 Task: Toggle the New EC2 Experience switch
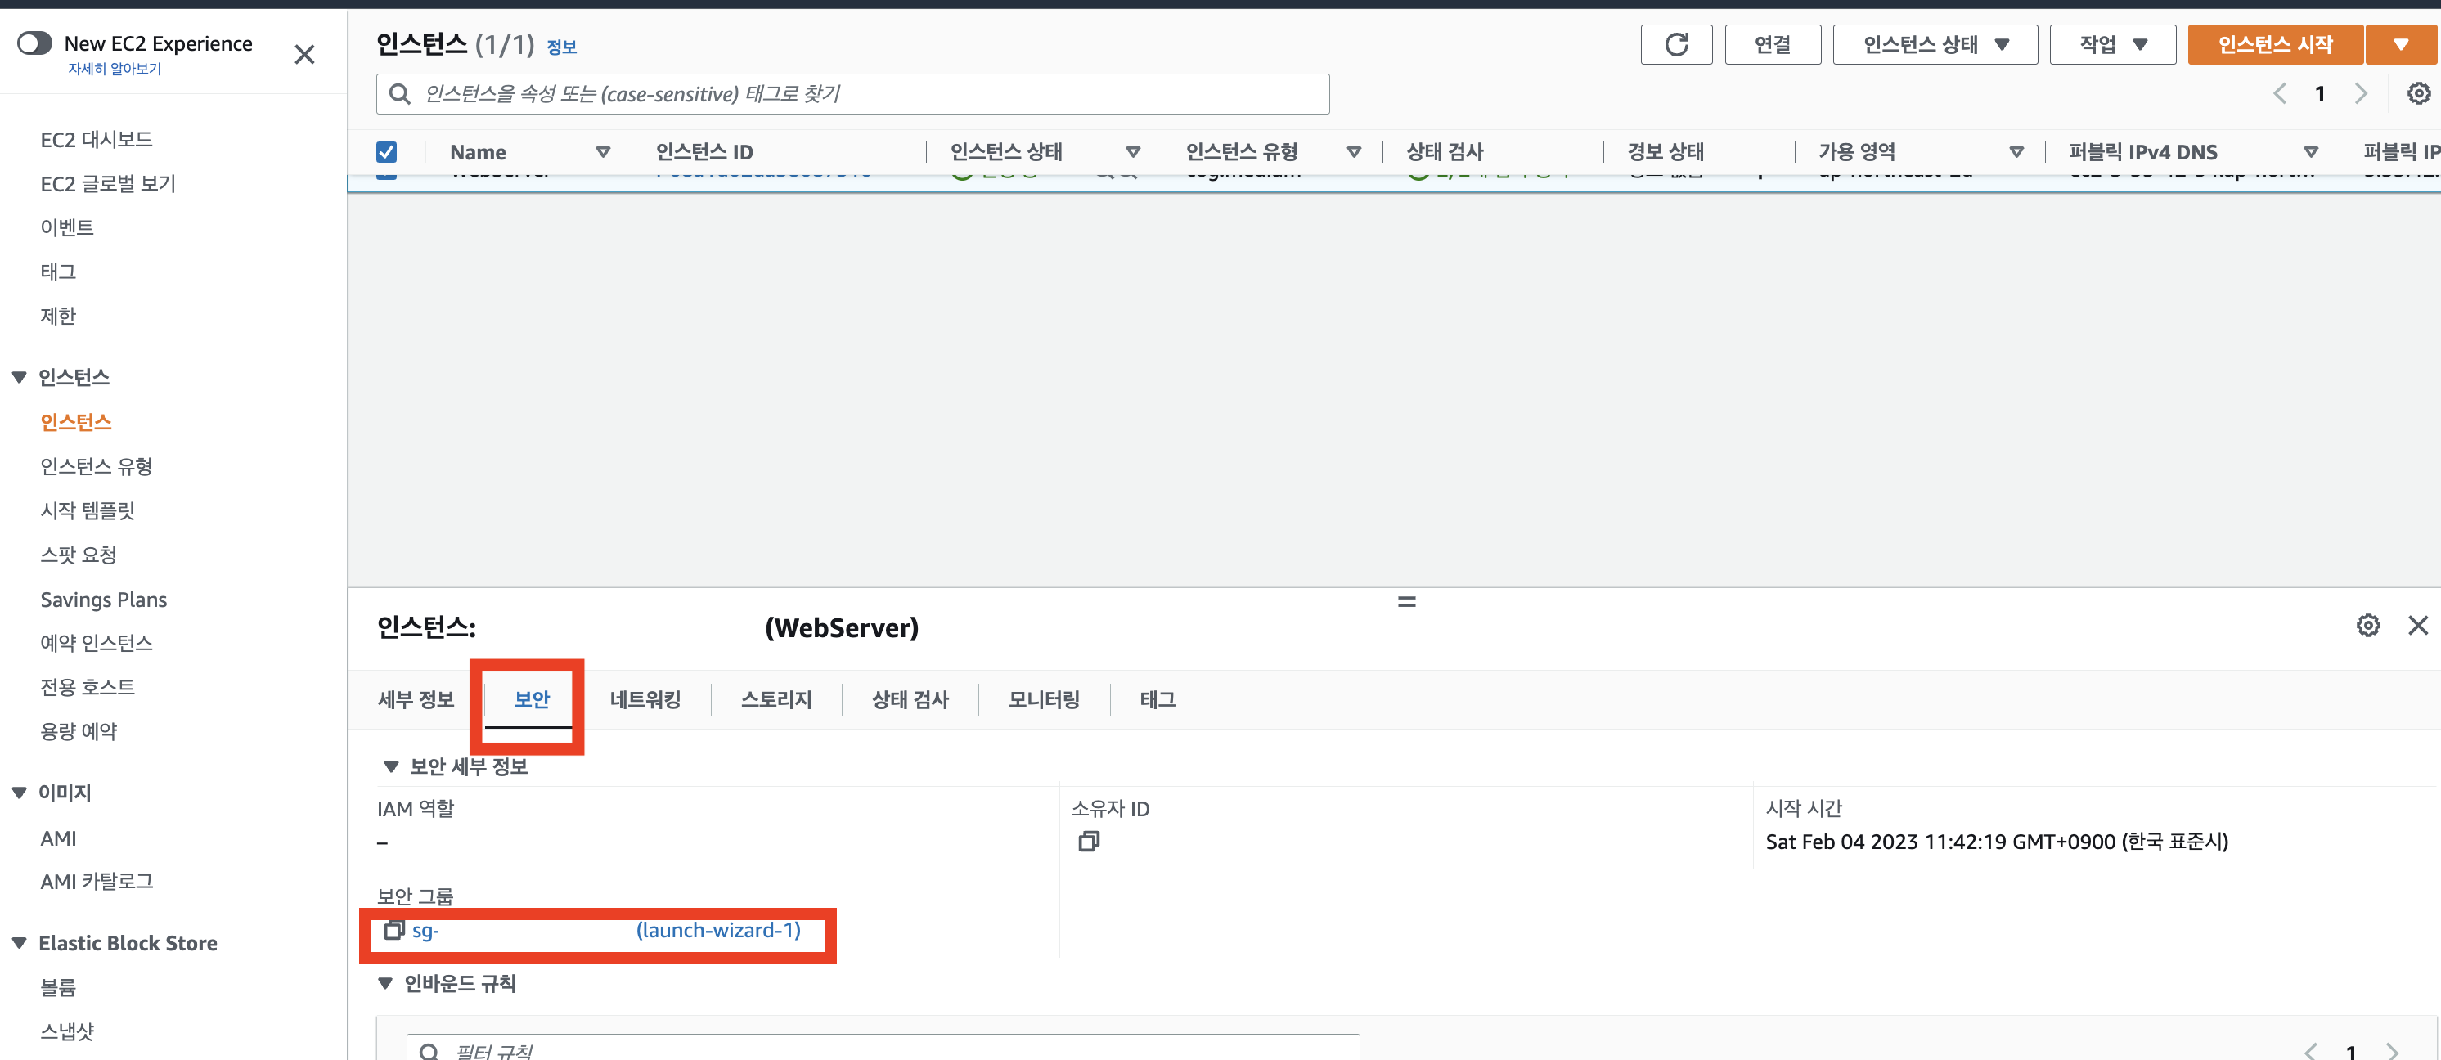35,43
